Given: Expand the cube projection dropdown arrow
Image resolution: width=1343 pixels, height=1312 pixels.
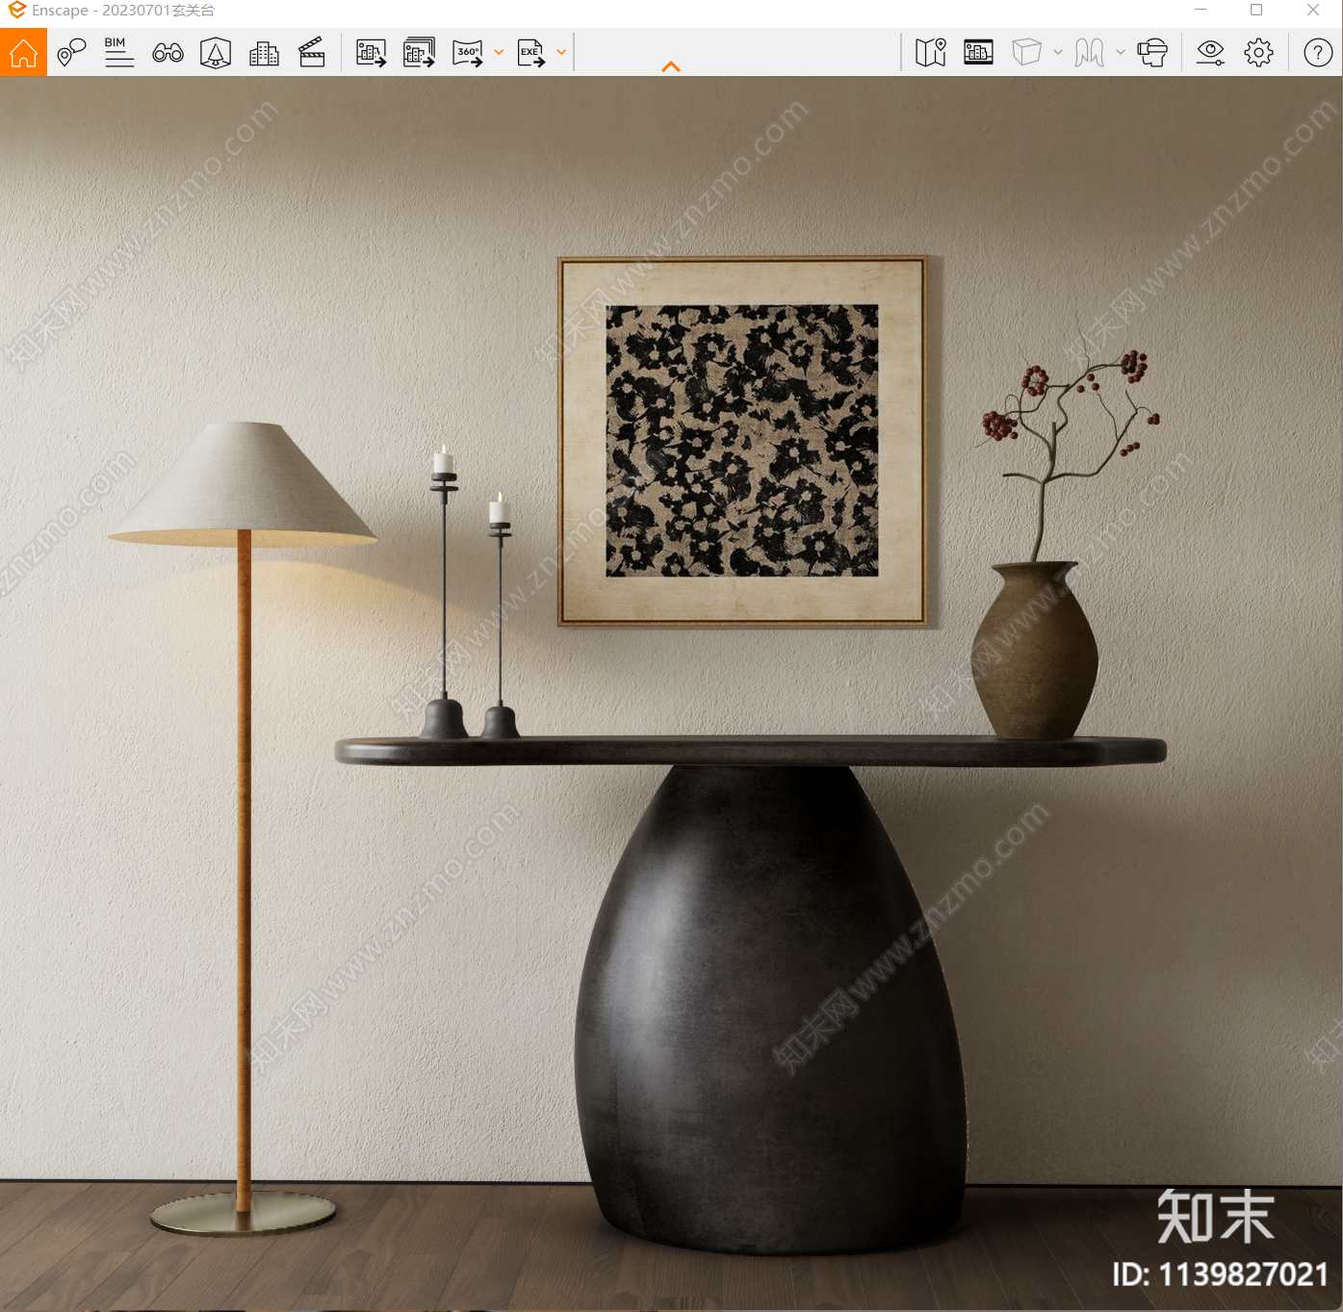Looking at the screenshot, I should 1058,53.
